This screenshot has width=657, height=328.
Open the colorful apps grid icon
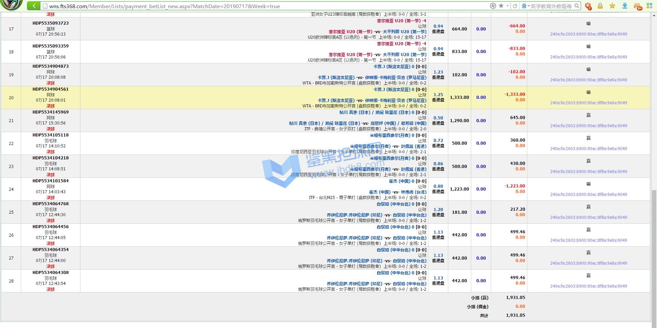[x=649, y=6]
